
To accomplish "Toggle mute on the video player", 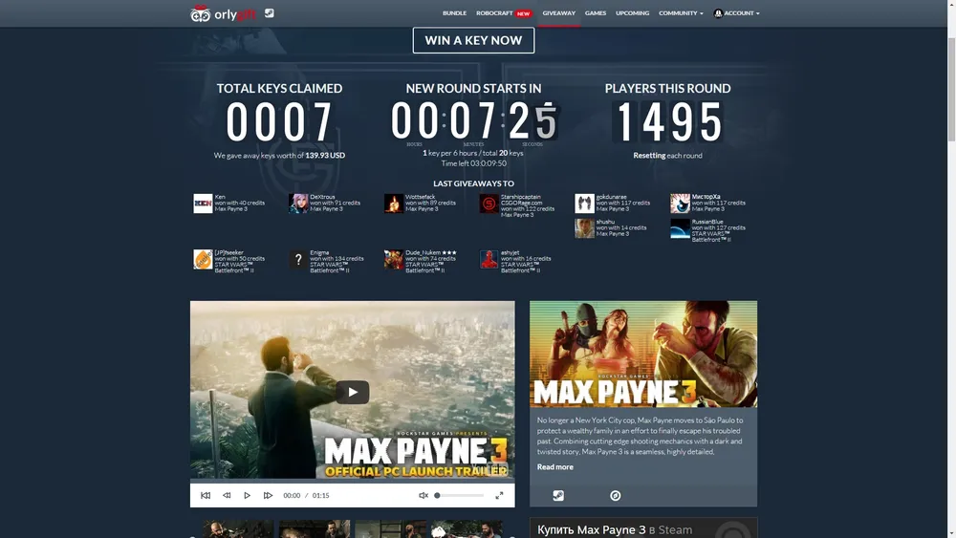I will [x=424, y=496].
